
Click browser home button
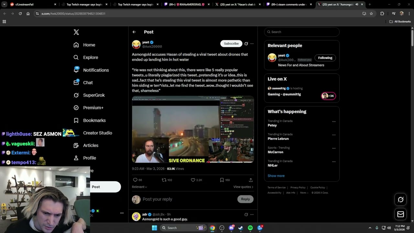click(28, 14)
